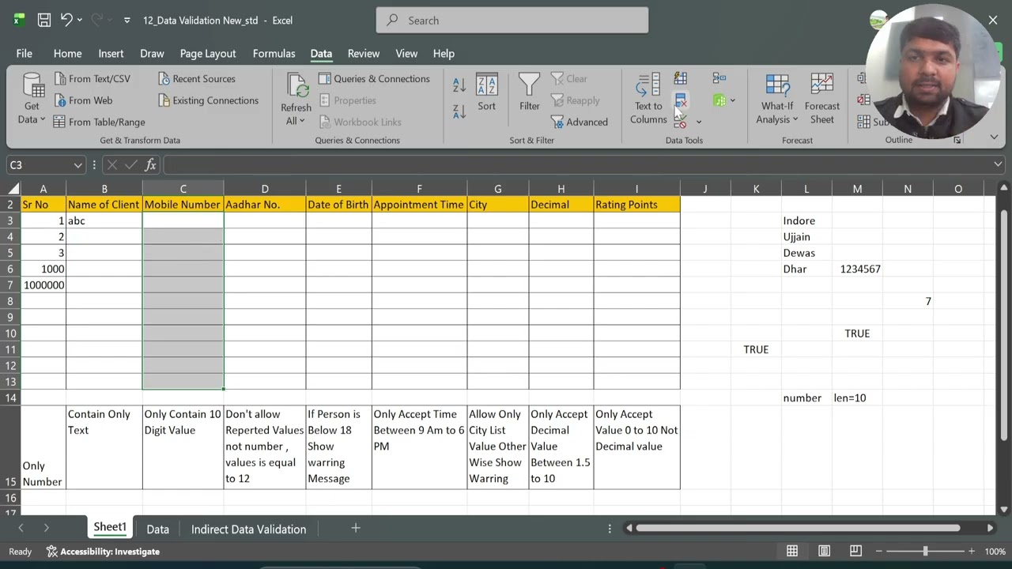Image resolution: width=1012 pixels, height=569 pixels.
Task: Switch to the Formulas tab
Action: pyautogui.click(x=274, y=54)
